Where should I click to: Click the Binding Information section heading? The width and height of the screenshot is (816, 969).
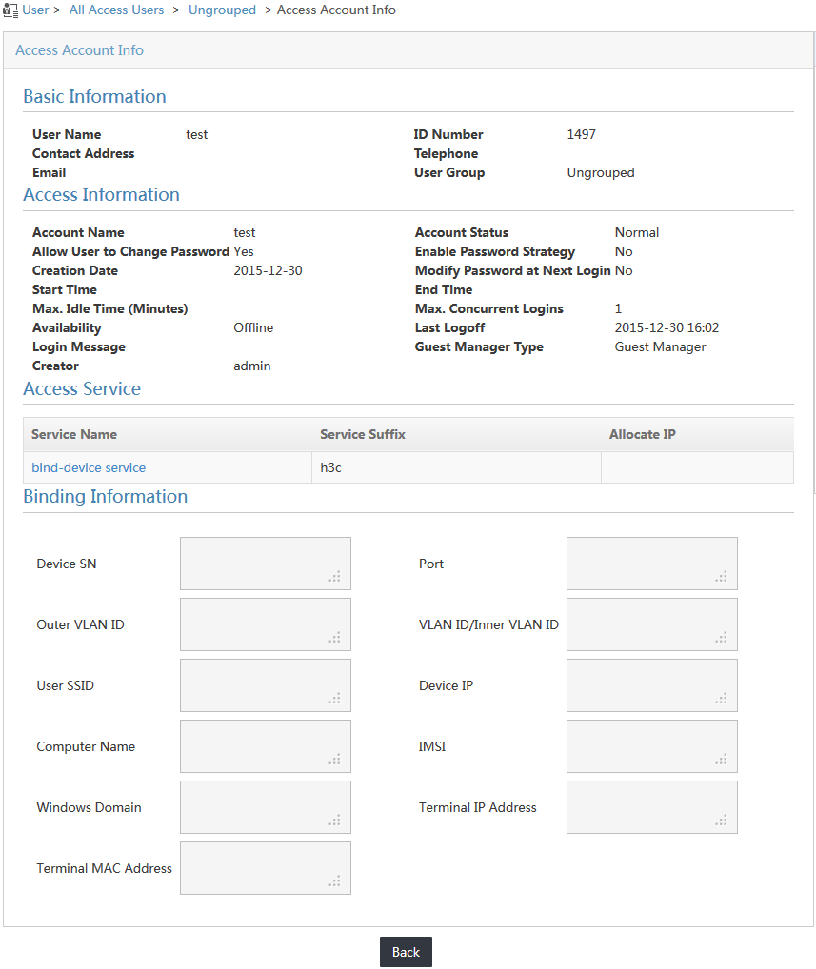click(105, 496)
